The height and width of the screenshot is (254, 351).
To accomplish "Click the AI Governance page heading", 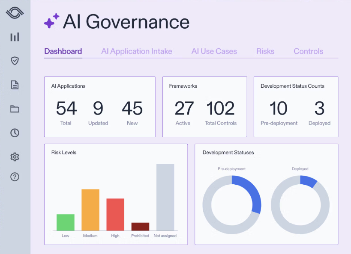I will click(x=126, y=22).
